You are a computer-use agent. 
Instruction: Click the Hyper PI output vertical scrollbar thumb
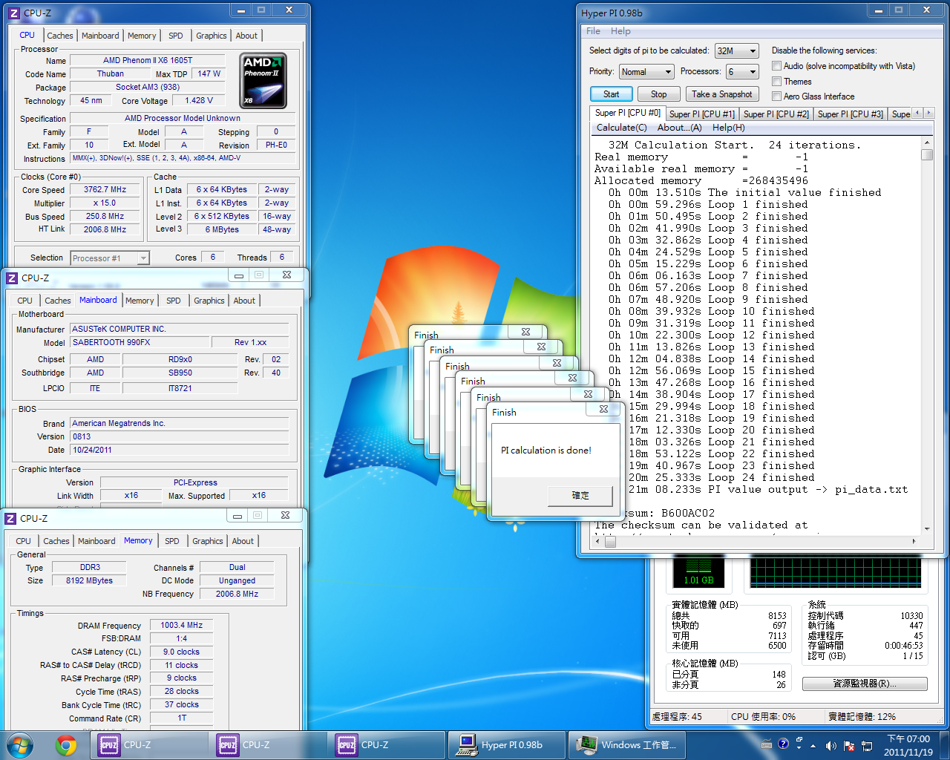(926, 154)
